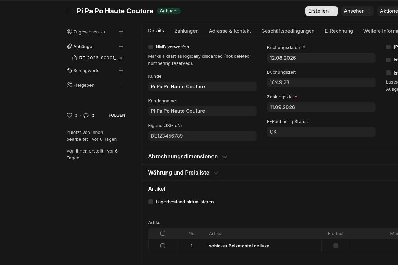Add a tag via Schlagworte plus icon

121,70
